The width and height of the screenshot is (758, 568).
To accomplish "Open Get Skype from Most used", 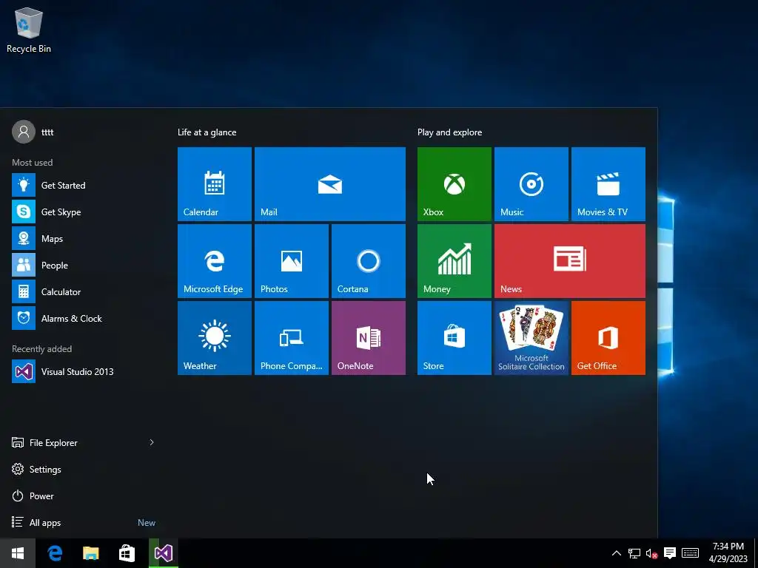I will click(83, 212).
